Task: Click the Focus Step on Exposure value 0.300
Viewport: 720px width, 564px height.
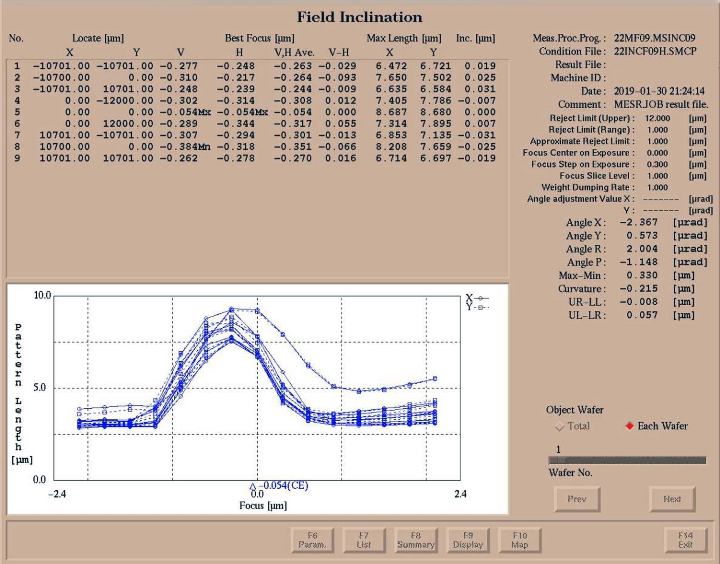Action: [657, 165]
